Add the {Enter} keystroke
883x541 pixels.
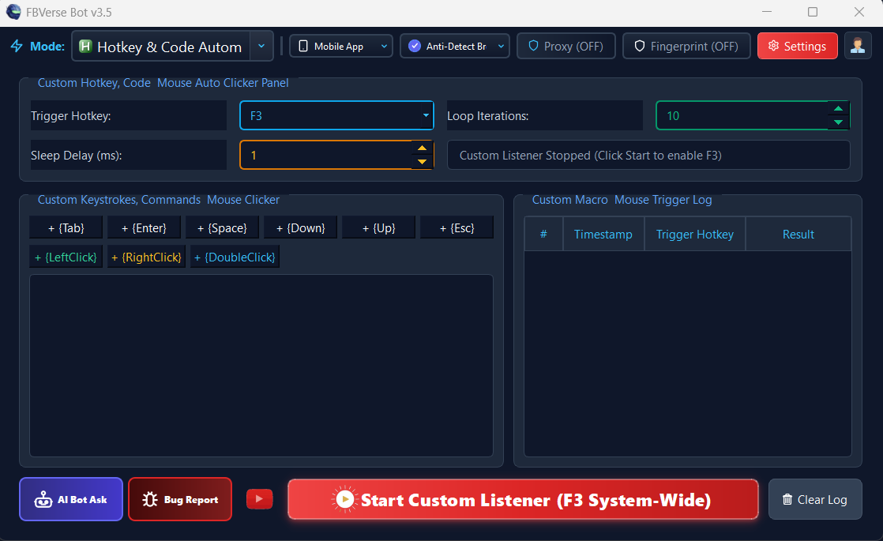pyautogui.click(x=145, y=227)
